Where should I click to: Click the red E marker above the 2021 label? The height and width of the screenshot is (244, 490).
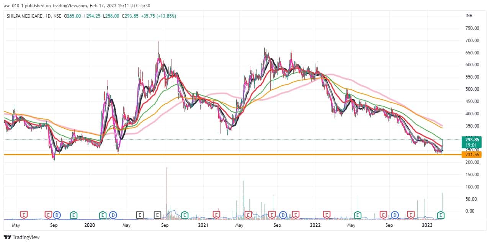pos(217,215)
